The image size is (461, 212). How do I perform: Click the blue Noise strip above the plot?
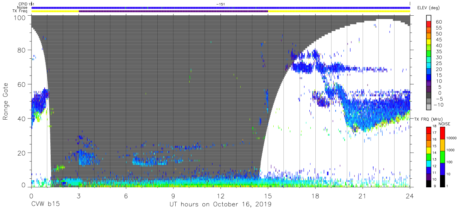point(220,7)
